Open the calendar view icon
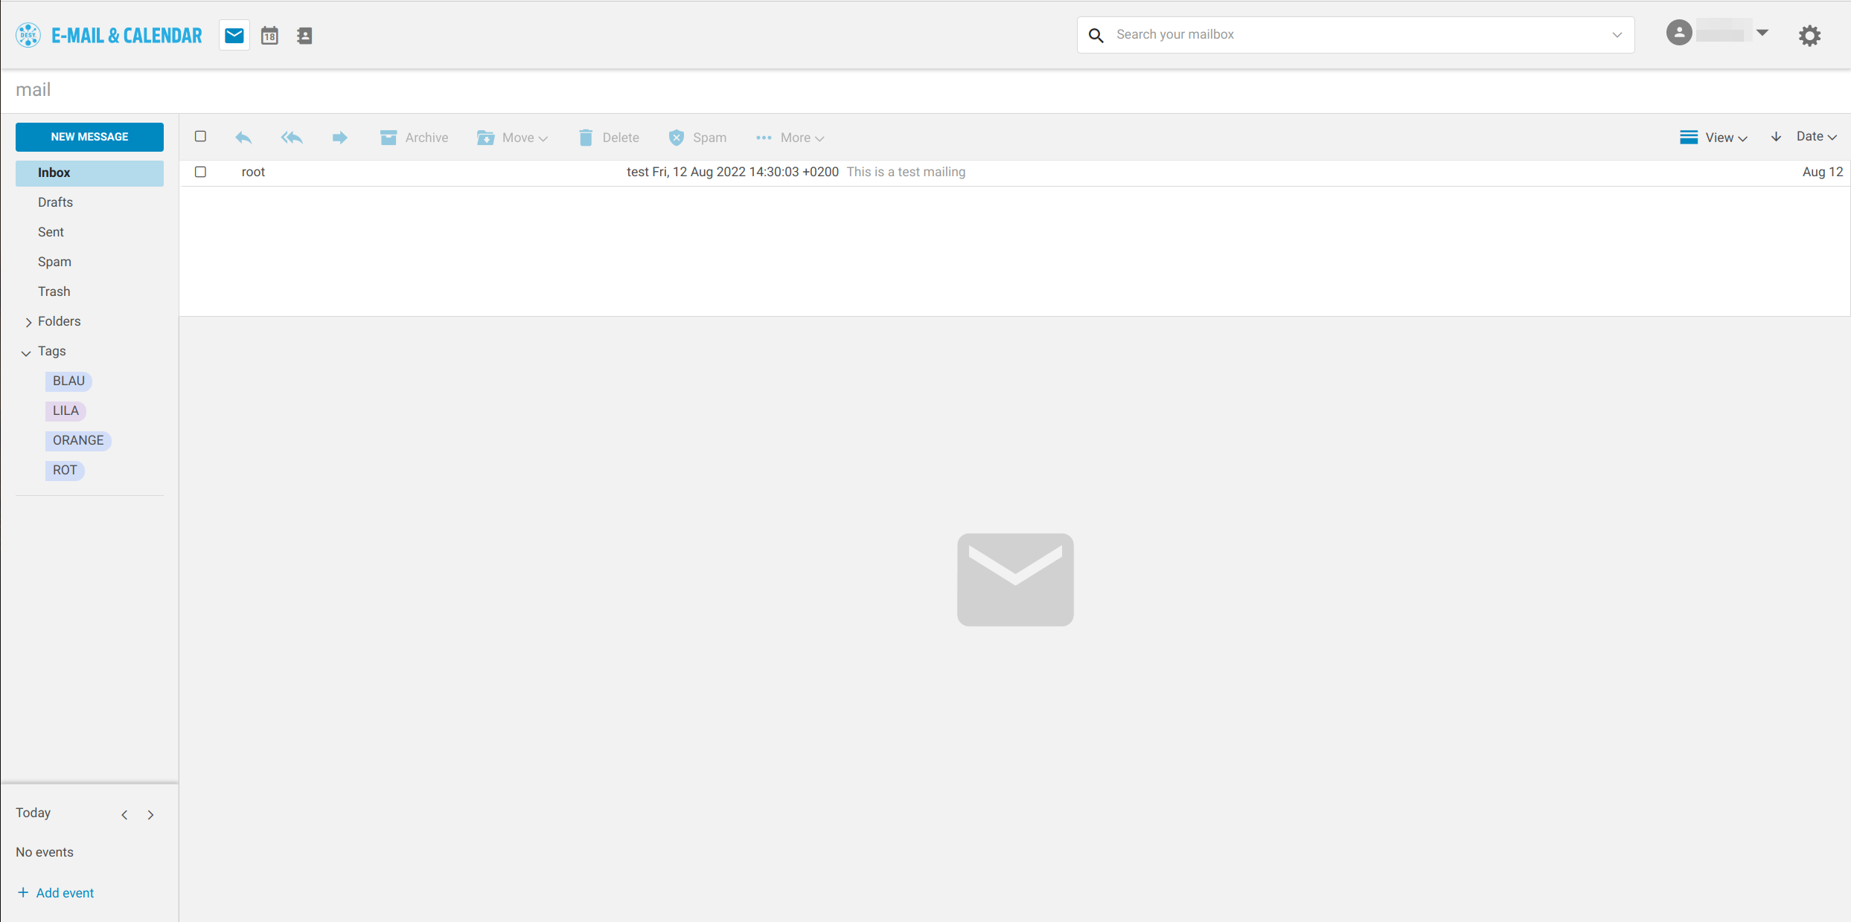The height and width of the screenshot is (922, 1851). (x=269, y=35)
